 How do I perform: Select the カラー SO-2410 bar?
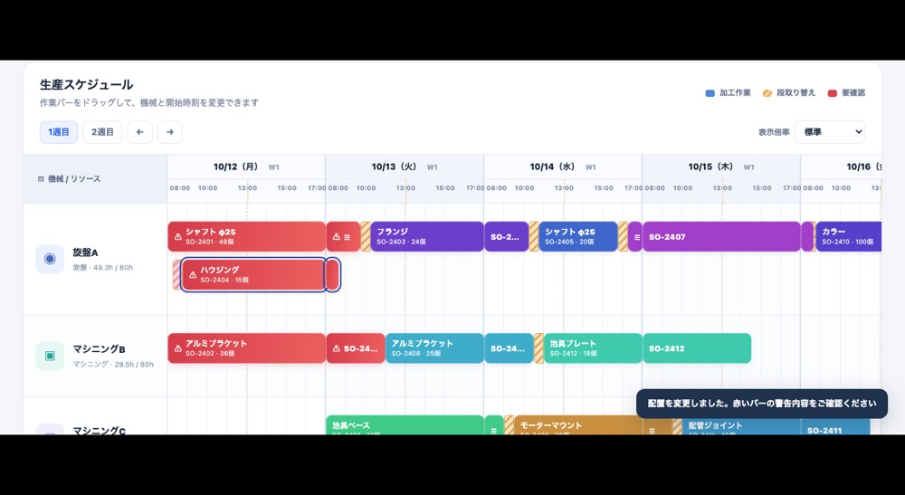click(849, 236)
